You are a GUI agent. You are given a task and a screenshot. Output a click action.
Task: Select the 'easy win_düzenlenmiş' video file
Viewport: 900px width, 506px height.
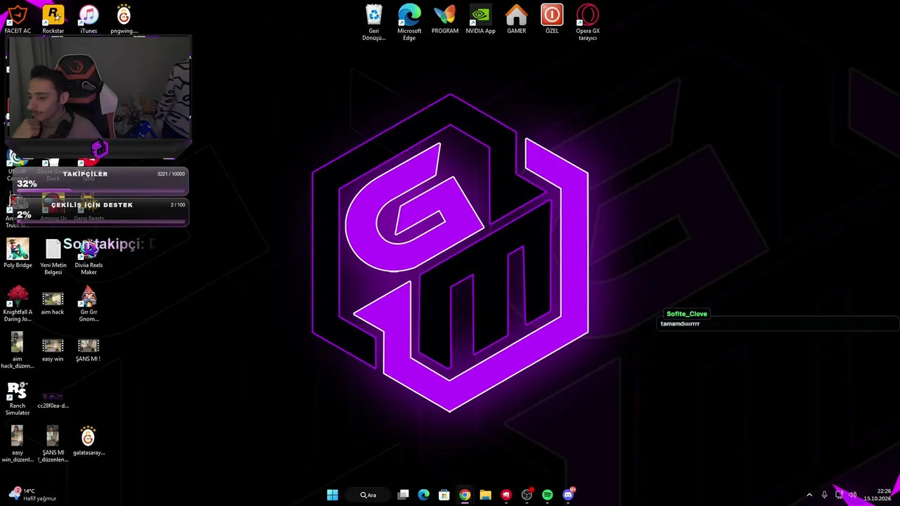(x=18, y=445)
